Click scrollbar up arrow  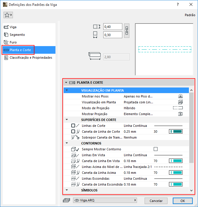pos(192,90)
